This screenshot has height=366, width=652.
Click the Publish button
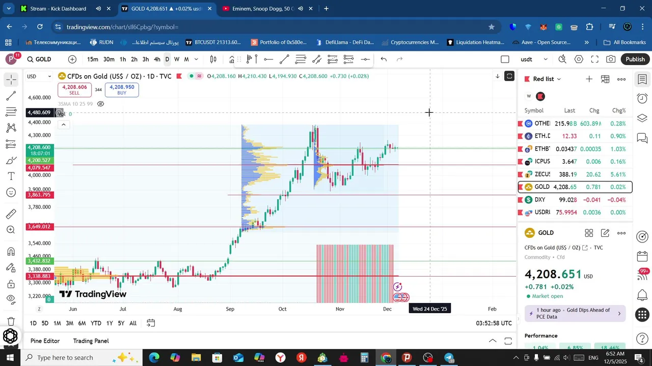point(635,59)
